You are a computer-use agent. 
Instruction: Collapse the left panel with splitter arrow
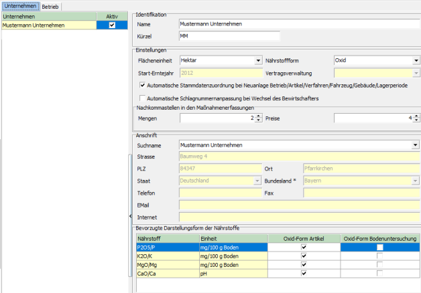[129, 217]
